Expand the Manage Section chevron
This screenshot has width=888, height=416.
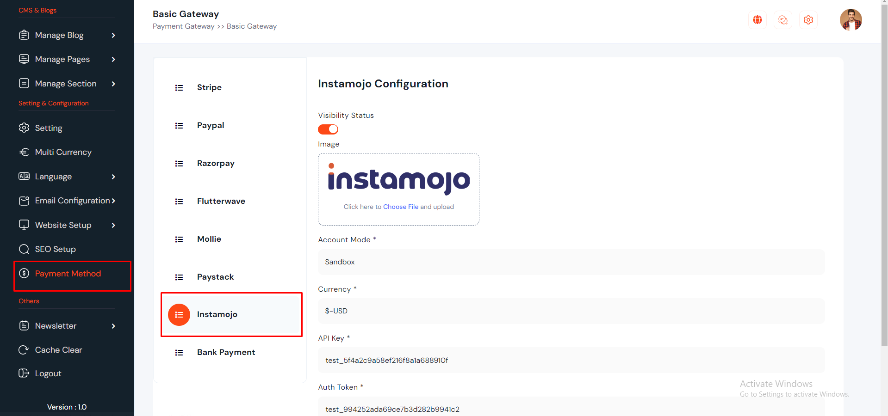click(113, 84)
